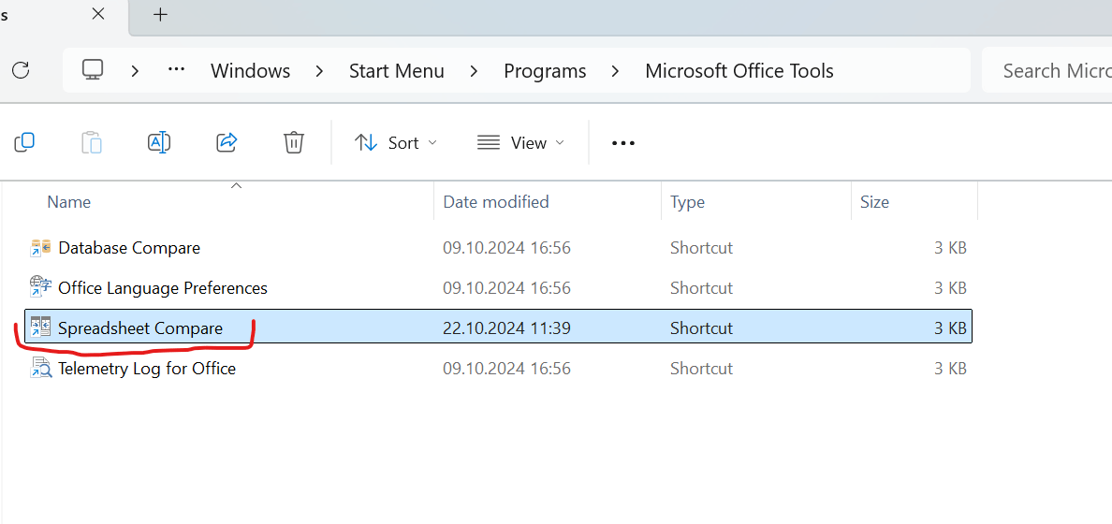Image resolution: width=1112 pixels, height=524 pixels.
Task: Select the Telemetry Log for Office name
Action: click(x=147, y=369)
